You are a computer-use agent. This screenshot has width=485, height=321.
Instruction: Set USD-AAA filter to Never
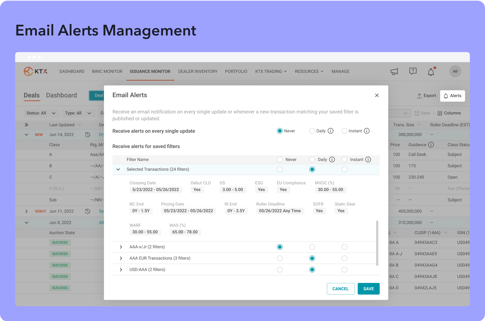[x=280, y=270]
